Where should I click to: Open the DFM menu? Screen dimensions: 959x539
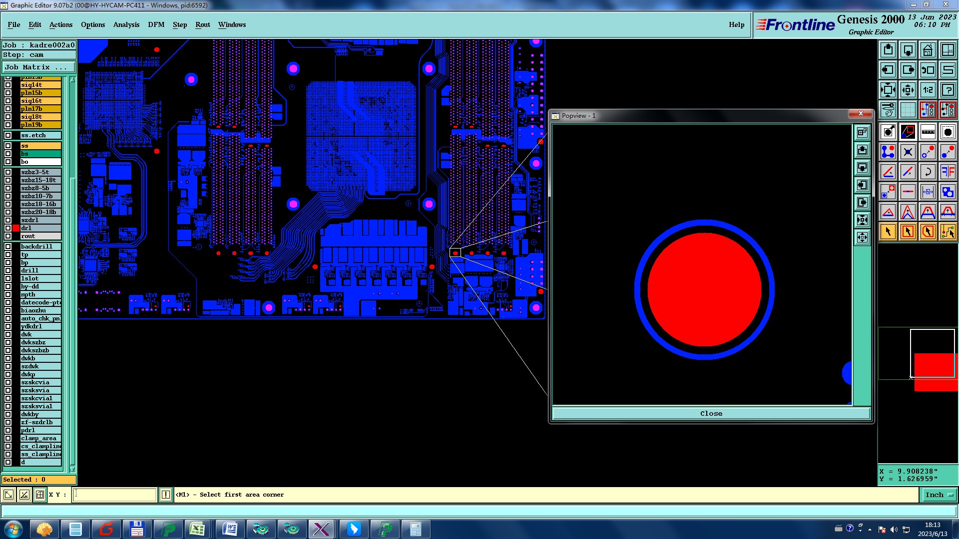click(x=156, y=24)
